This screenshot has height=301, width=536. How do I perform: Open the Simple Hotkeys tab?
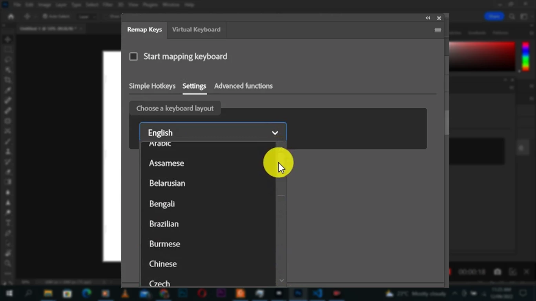[x=152, y=86]
